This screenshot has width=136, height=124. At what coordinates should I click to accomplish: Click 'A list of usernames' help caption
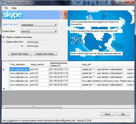click(x=96, y=23)
